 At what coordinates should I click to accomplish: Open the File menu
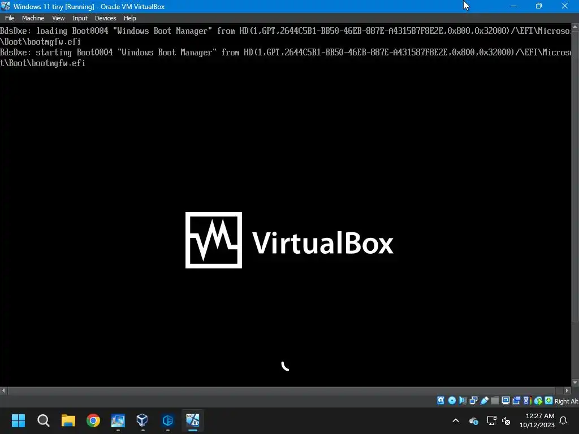pos(10,18)
